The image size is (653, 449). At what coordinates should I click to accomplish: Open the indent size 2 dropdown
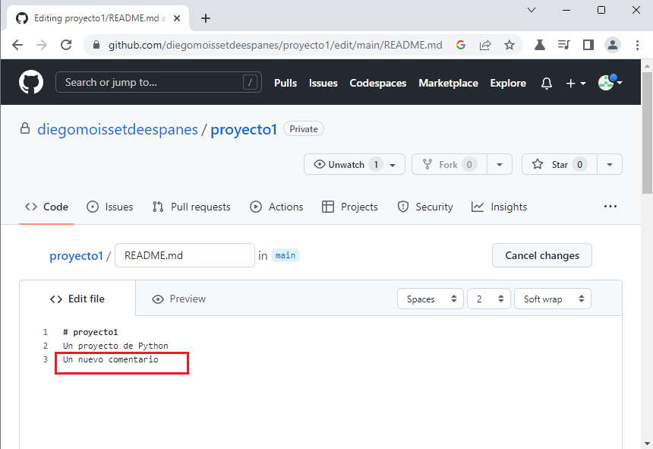coord(489,299)
